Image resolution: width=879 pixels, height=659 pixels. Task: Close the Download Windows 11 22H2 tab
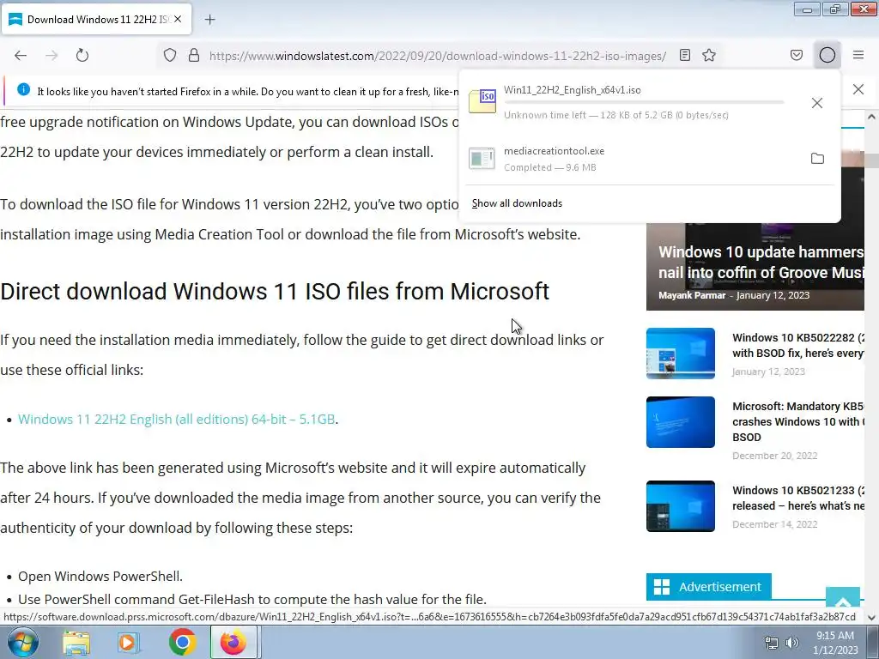(x=178, y=19)
